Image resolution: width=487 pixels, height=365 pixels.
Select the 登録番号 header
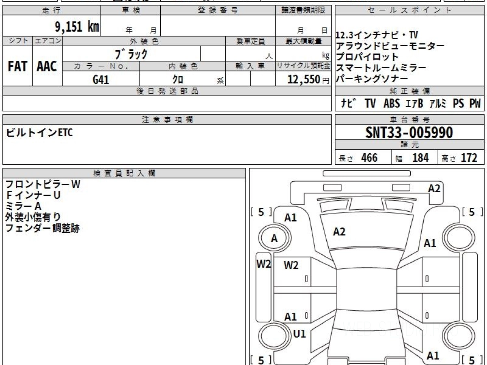218,11
